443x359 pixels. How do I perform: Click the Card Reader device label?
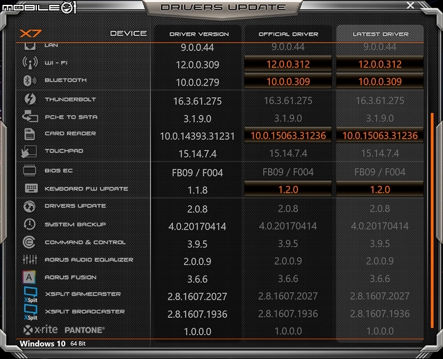click(70, 133)
